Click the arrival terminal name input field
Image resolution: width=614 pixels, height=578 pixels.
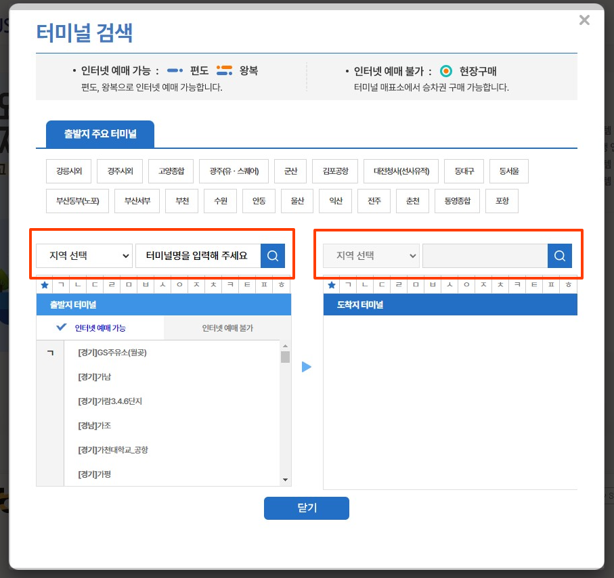point(485,256)
